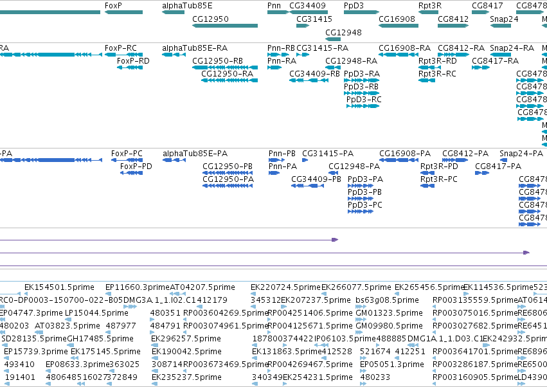547x387 pixels.
Task: Open the PpD3-RC transcript label
Action: [364, 100]
